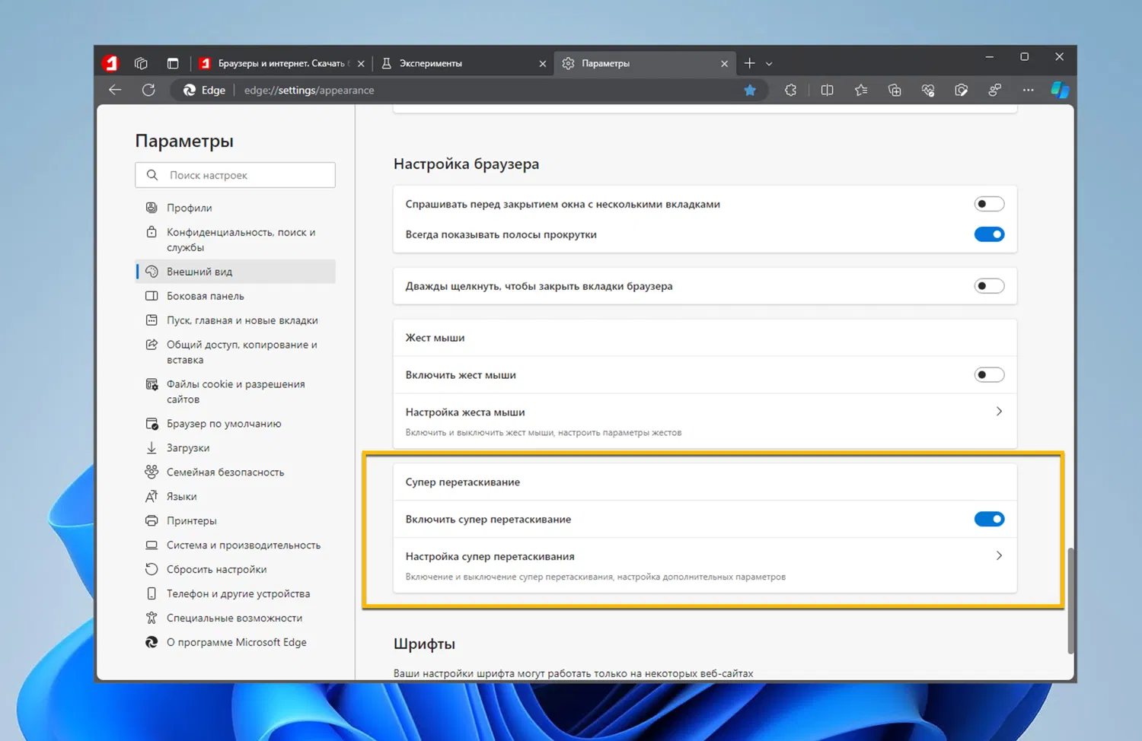Screen dimensions: 1142x741
Task: Click the Edge site identity chip
Action: pos(204,91)
